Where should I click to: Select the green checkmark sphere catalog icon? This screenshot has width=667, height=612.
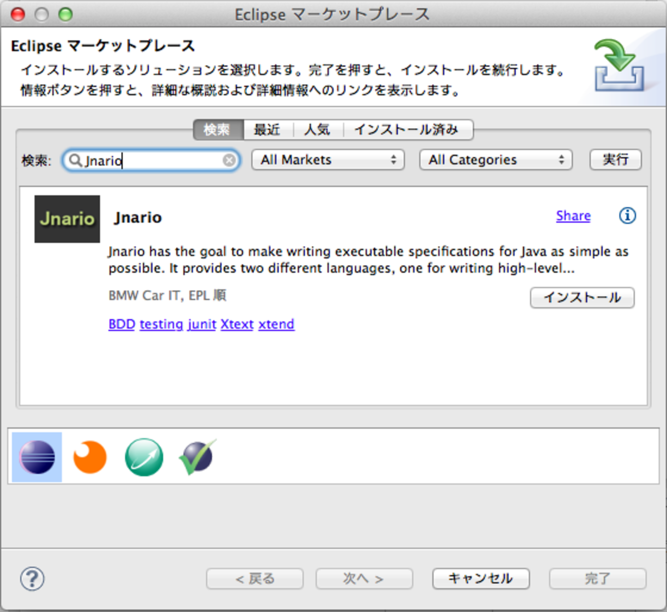click(x=198, y=457)
